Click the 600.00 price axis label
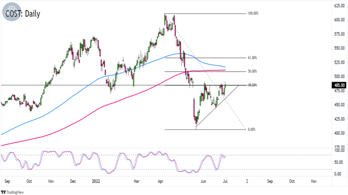348x195 pixels. coord(339,20)
